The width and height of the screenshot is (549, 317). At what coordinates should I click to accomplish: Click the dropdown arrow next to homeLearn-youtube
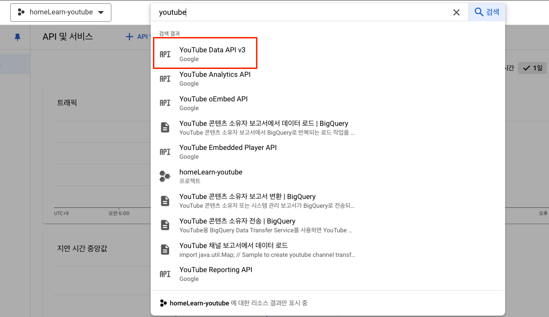(x=101, y=12)
